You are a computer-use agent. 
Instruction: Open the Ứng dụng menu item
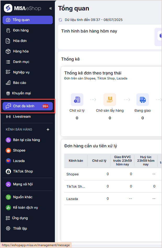tap(28, 218)
